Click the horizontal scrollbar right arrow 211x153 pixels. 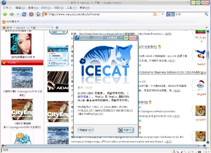tap(204, 146)
